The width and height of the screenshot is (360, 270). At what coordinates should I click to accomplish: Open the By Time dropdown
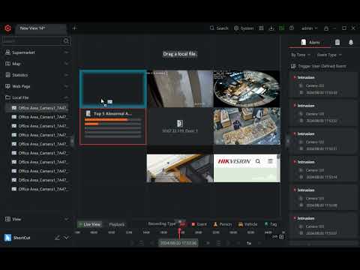(301, 55)
